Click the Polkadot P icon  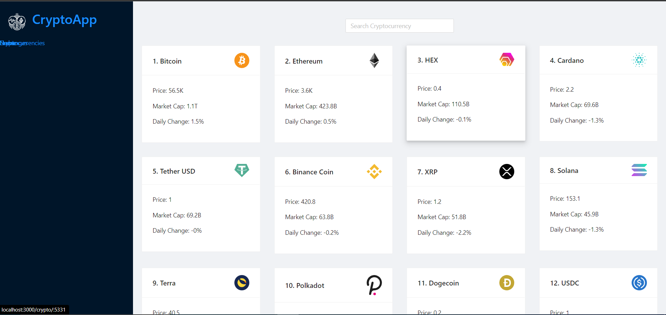[x=374, y=285]
